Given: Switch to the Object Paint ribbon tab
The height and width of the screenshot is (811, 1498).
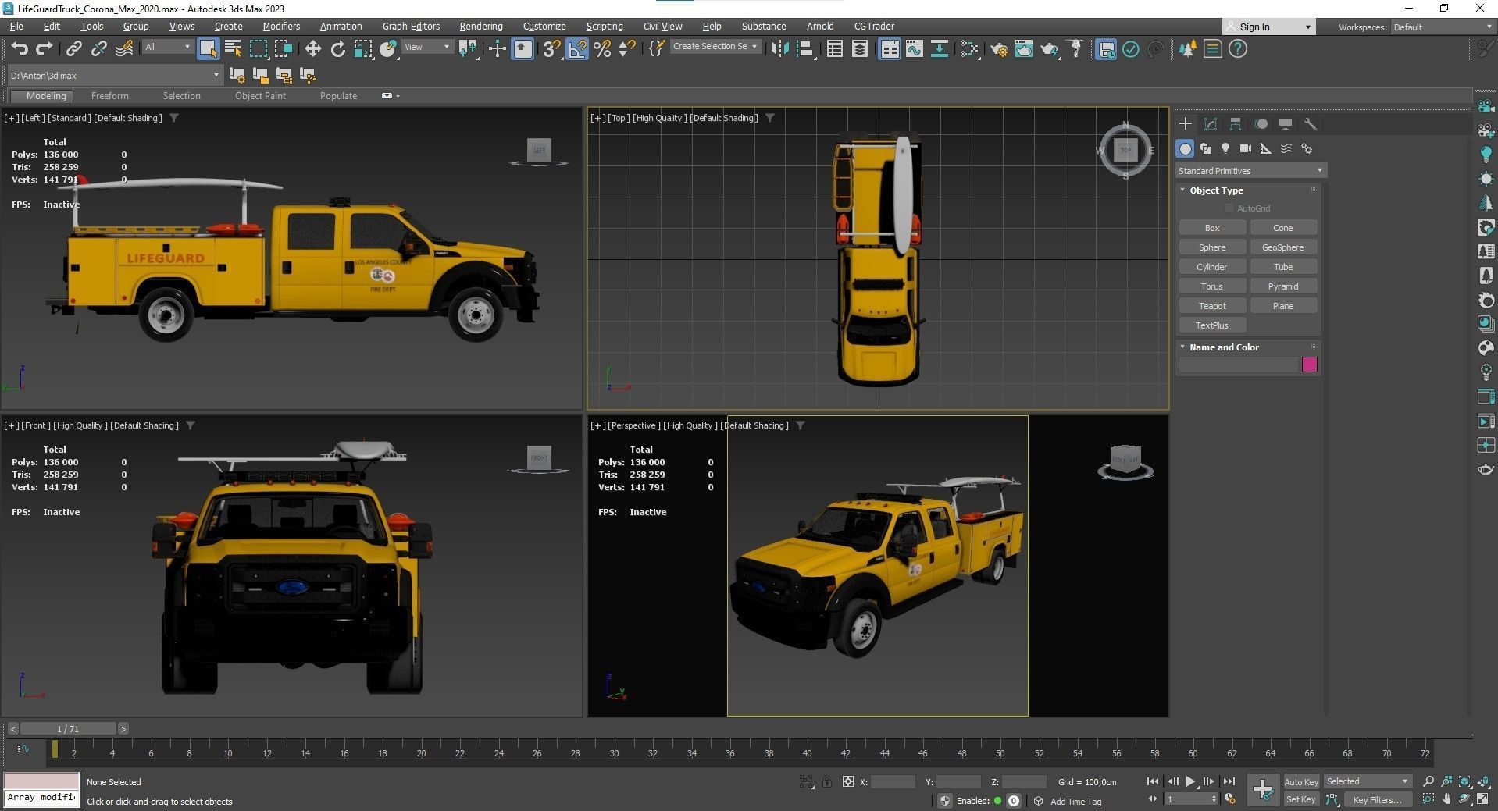Looking at the screenshot, I should (x=260, y=96).
